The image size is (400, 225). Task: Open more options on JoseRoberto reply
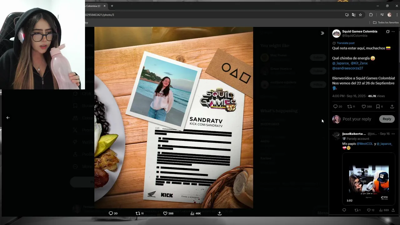coord(393,134)
